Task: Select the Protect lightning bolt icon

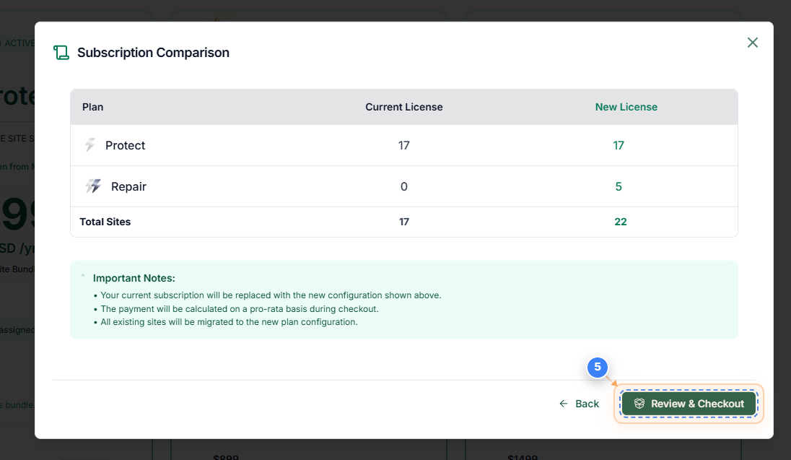Action: pyautogui.click(x=90, y=145)
